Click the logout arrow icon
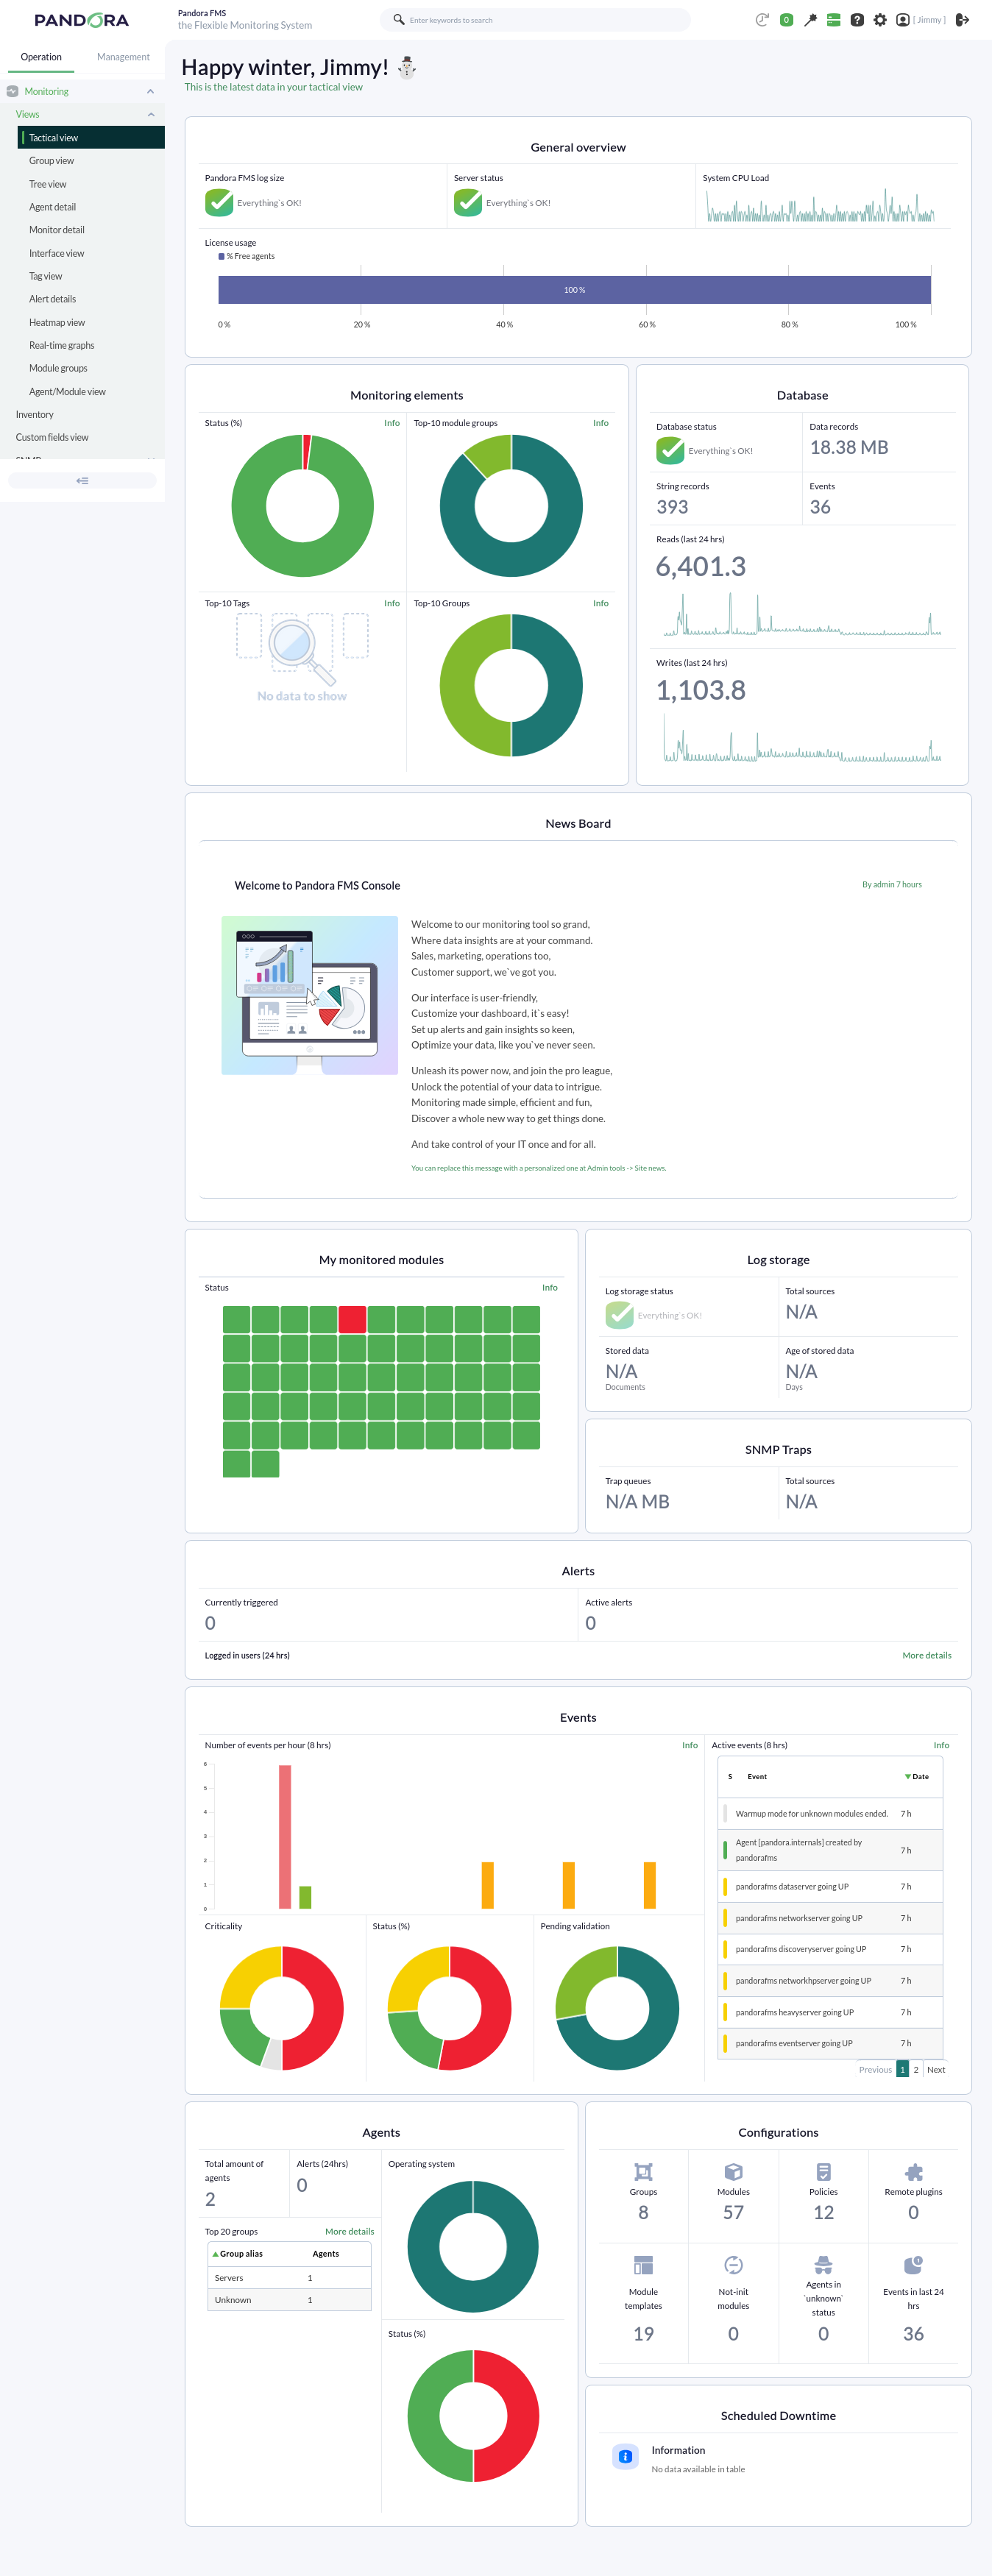This screenshot has height=2576, width=992. [x=962, y=20]
